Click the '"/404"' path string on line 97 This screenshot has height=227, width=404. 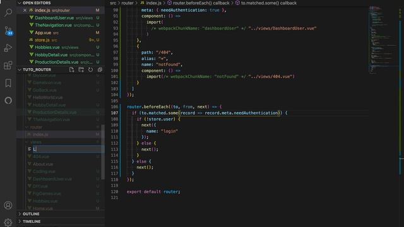click(x=163, y=52)
